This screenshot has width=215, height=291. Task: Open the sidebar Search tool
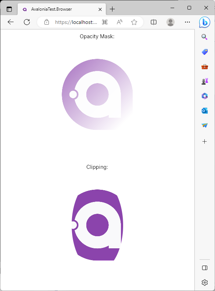click(x=204, y=37)
